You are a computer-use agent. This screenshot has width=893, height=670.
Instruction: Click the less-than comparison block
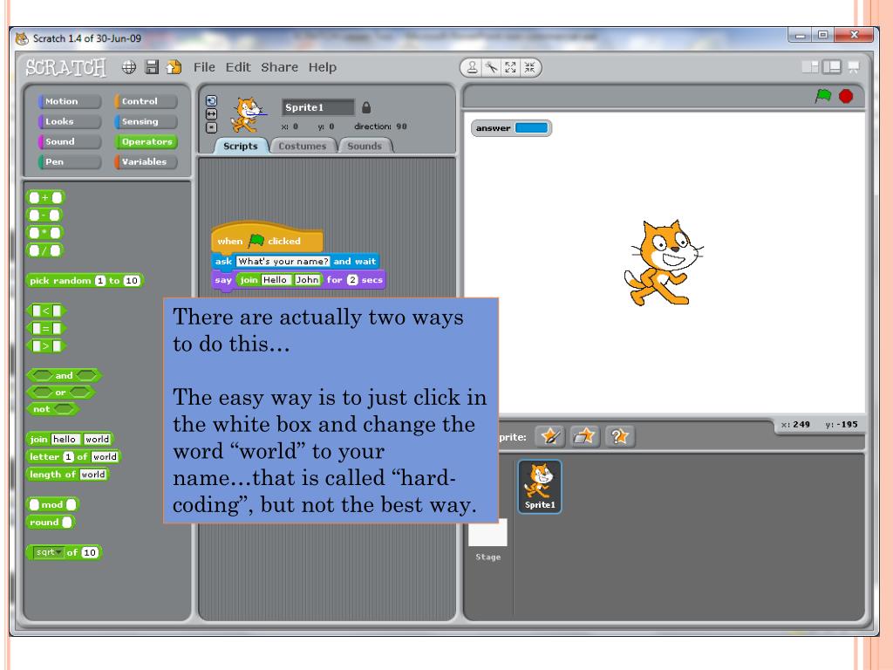coord(46,311)
